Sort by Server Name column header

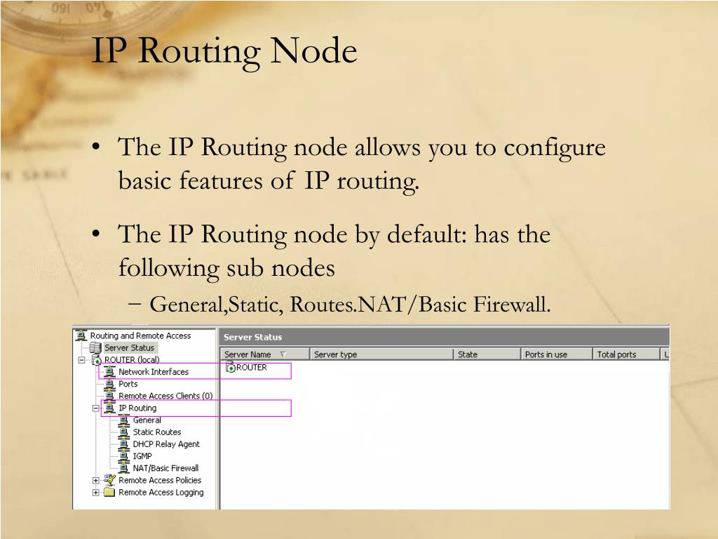coord(264,354)
